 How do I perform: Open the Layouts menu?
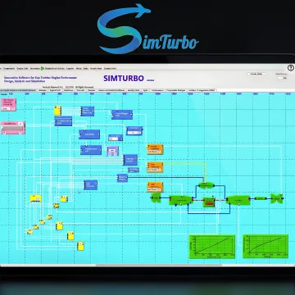pyautogui.click(x=70, y=68)
